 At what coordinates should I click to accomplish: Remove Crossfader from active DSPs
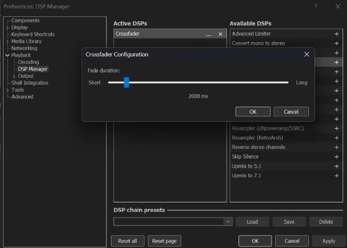(x=221, y=34)
